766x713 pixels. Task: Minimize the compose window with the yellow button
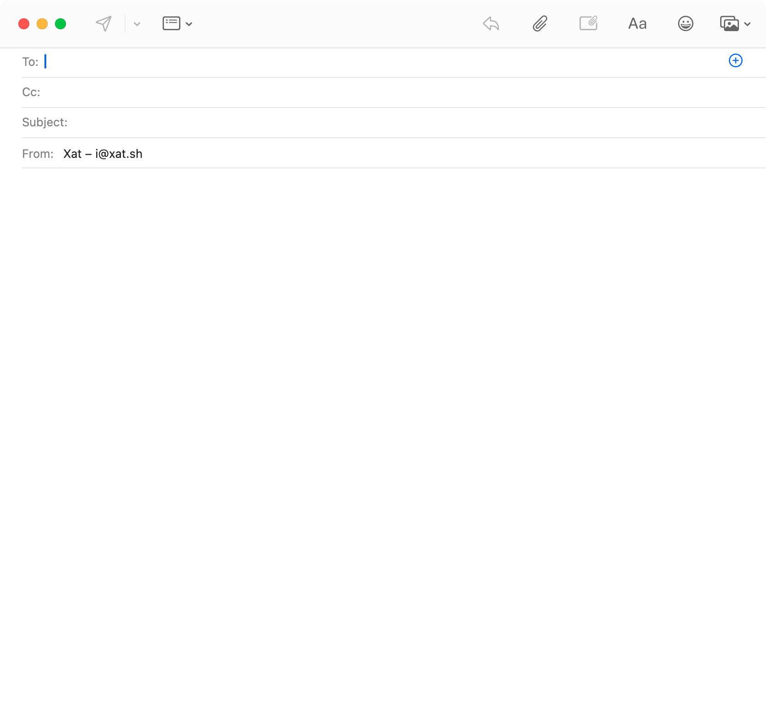42,24
